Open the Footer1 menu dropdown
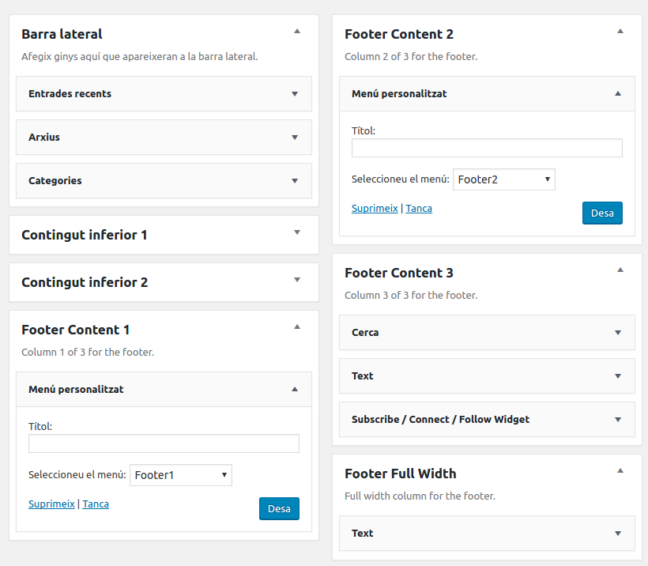The image size is (648, 566). pyautogui.click(x=181, y=475)
